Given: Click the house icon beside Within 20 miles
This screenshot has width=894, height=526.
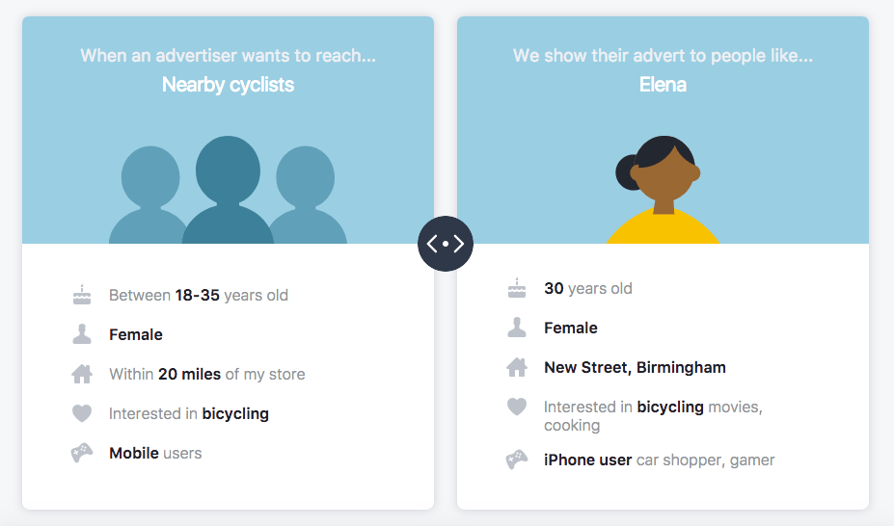Looking at the screenshot, I should tap(82, 374).
